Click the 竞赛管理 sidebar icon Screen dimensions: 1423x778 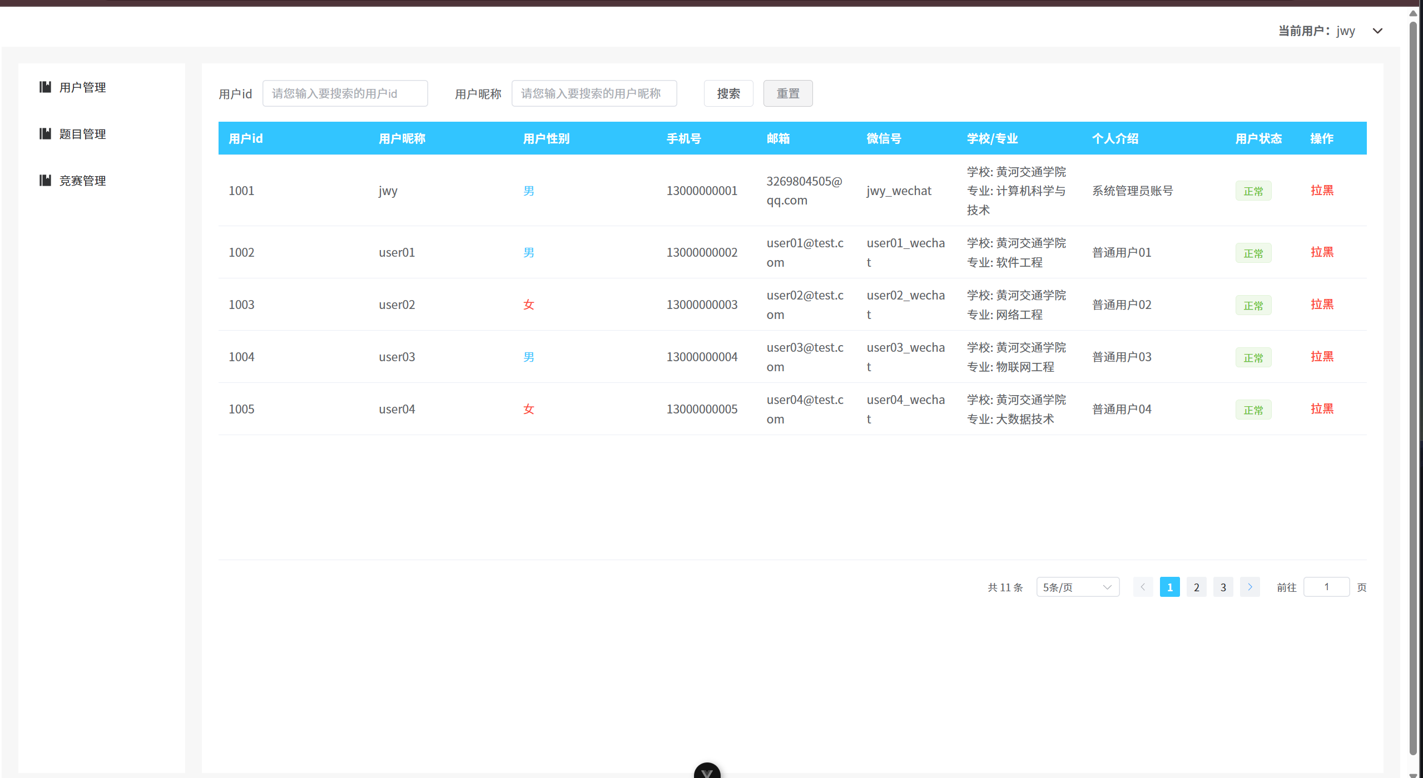click(45, 180)
